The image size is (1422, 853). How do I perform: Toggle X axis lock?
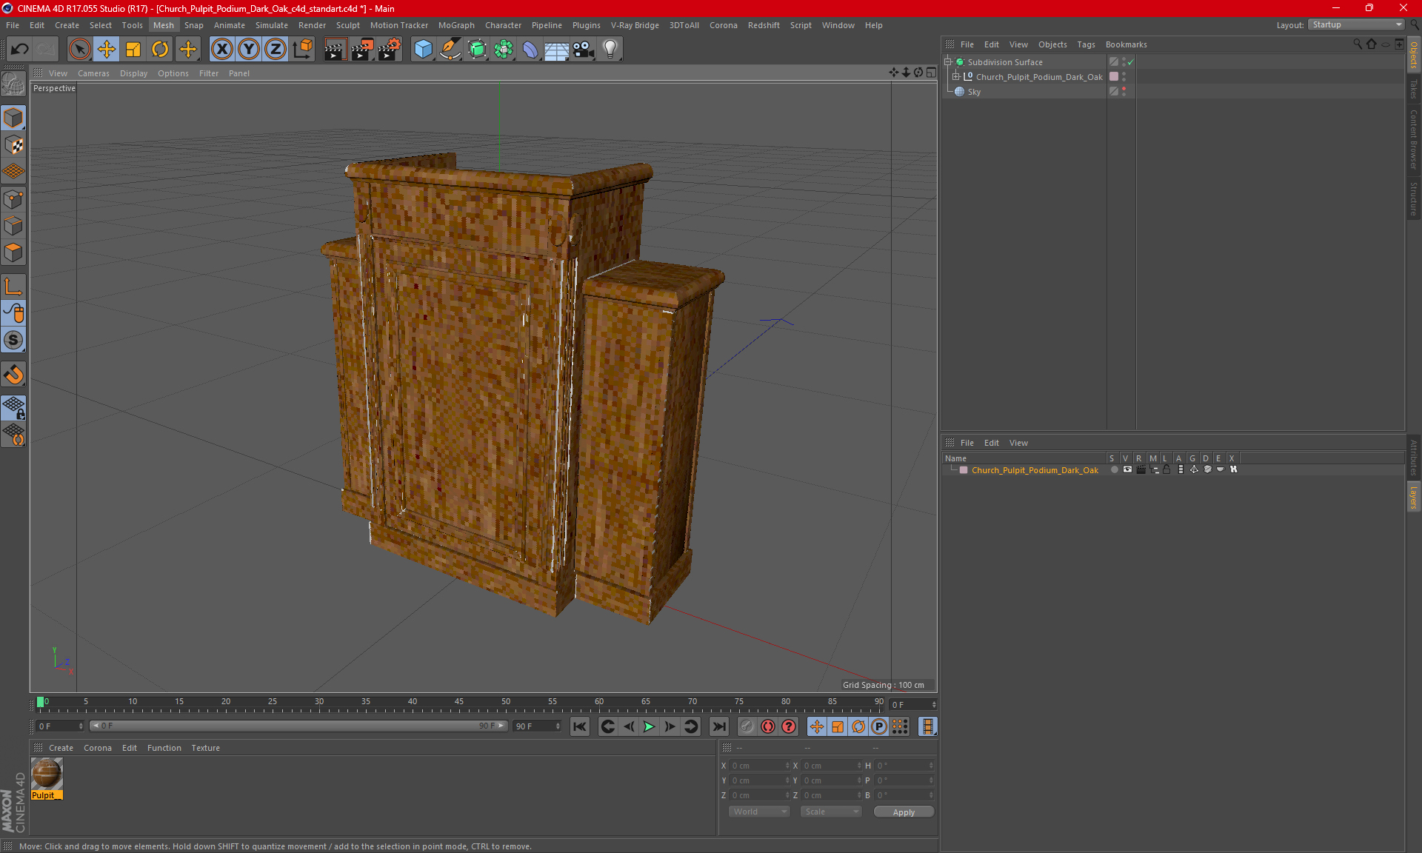coord(221,50)
